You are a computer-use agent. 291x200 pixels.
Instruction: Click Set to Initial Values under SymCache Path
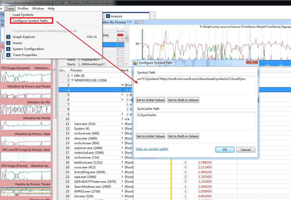151,136
